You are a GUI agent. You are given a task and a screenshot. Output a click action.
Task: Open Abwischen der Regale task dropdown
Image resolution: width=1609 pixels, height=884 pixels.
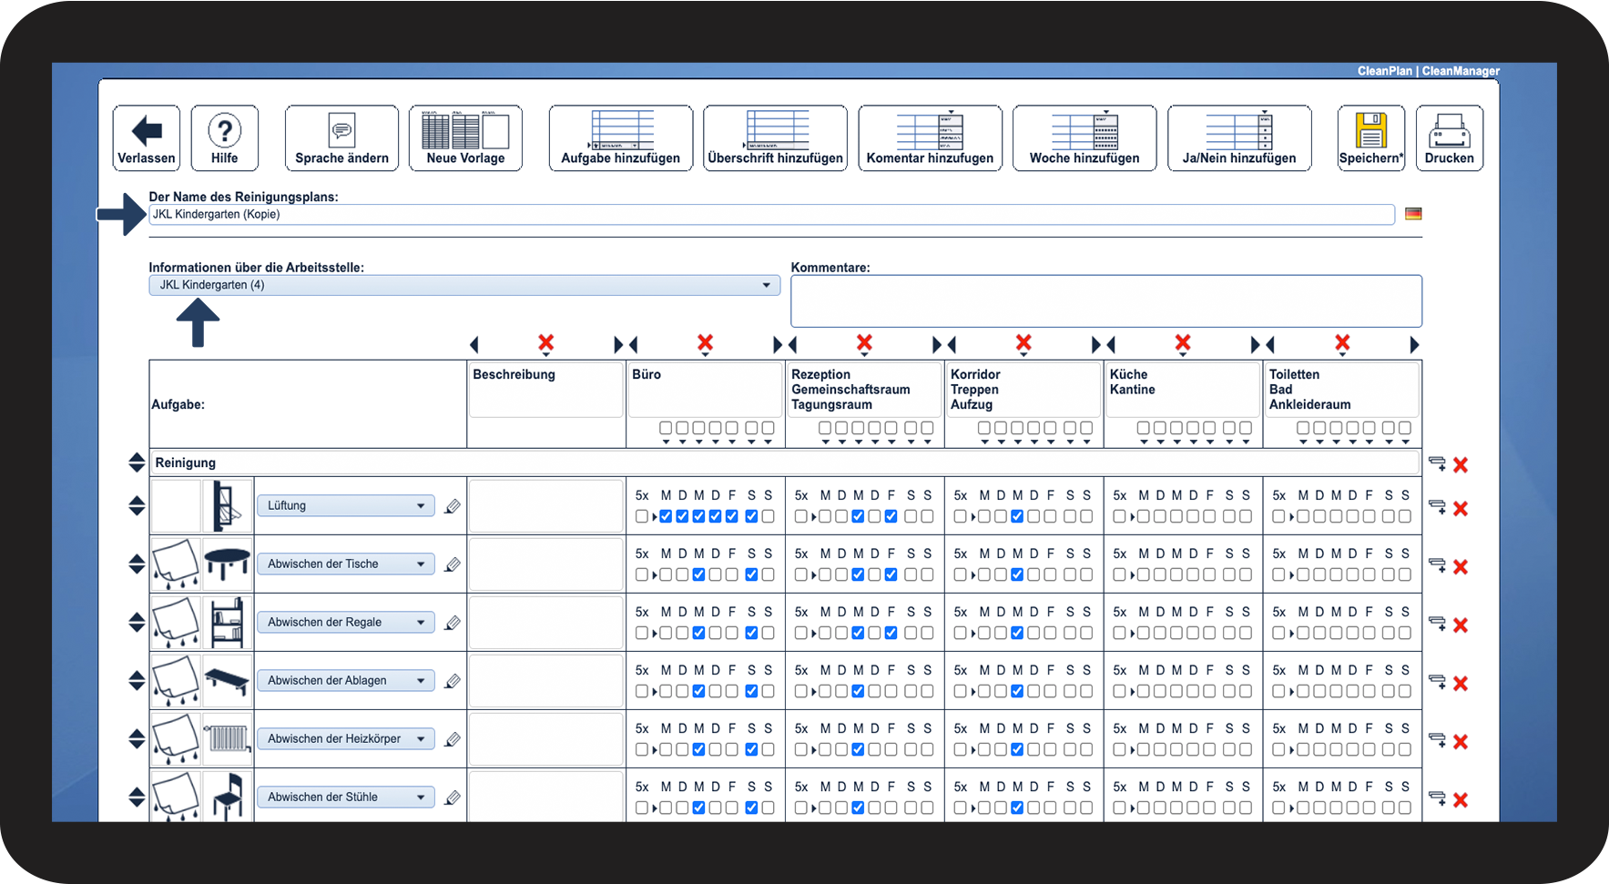click(x=346, y=622)
